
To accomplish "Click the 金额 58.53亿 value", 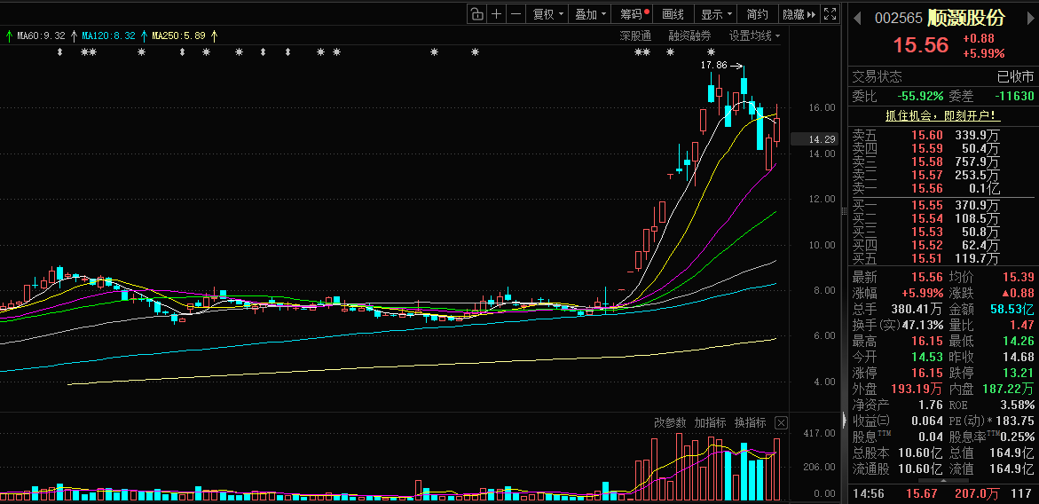I will pyautogui.click(x=1011, y=309).
